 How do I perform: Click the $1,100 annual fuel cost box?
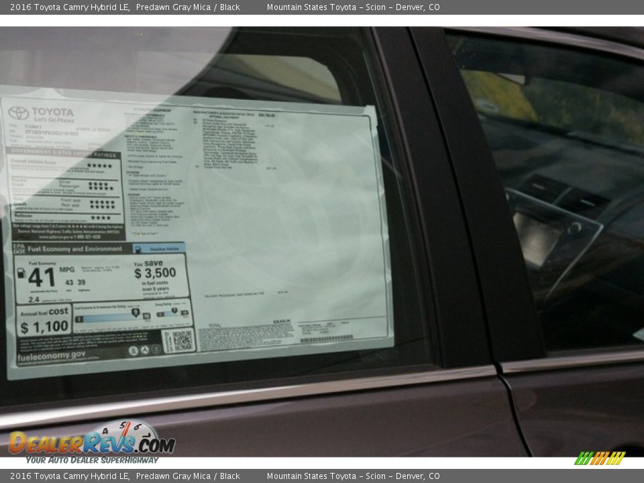point(44,321)
